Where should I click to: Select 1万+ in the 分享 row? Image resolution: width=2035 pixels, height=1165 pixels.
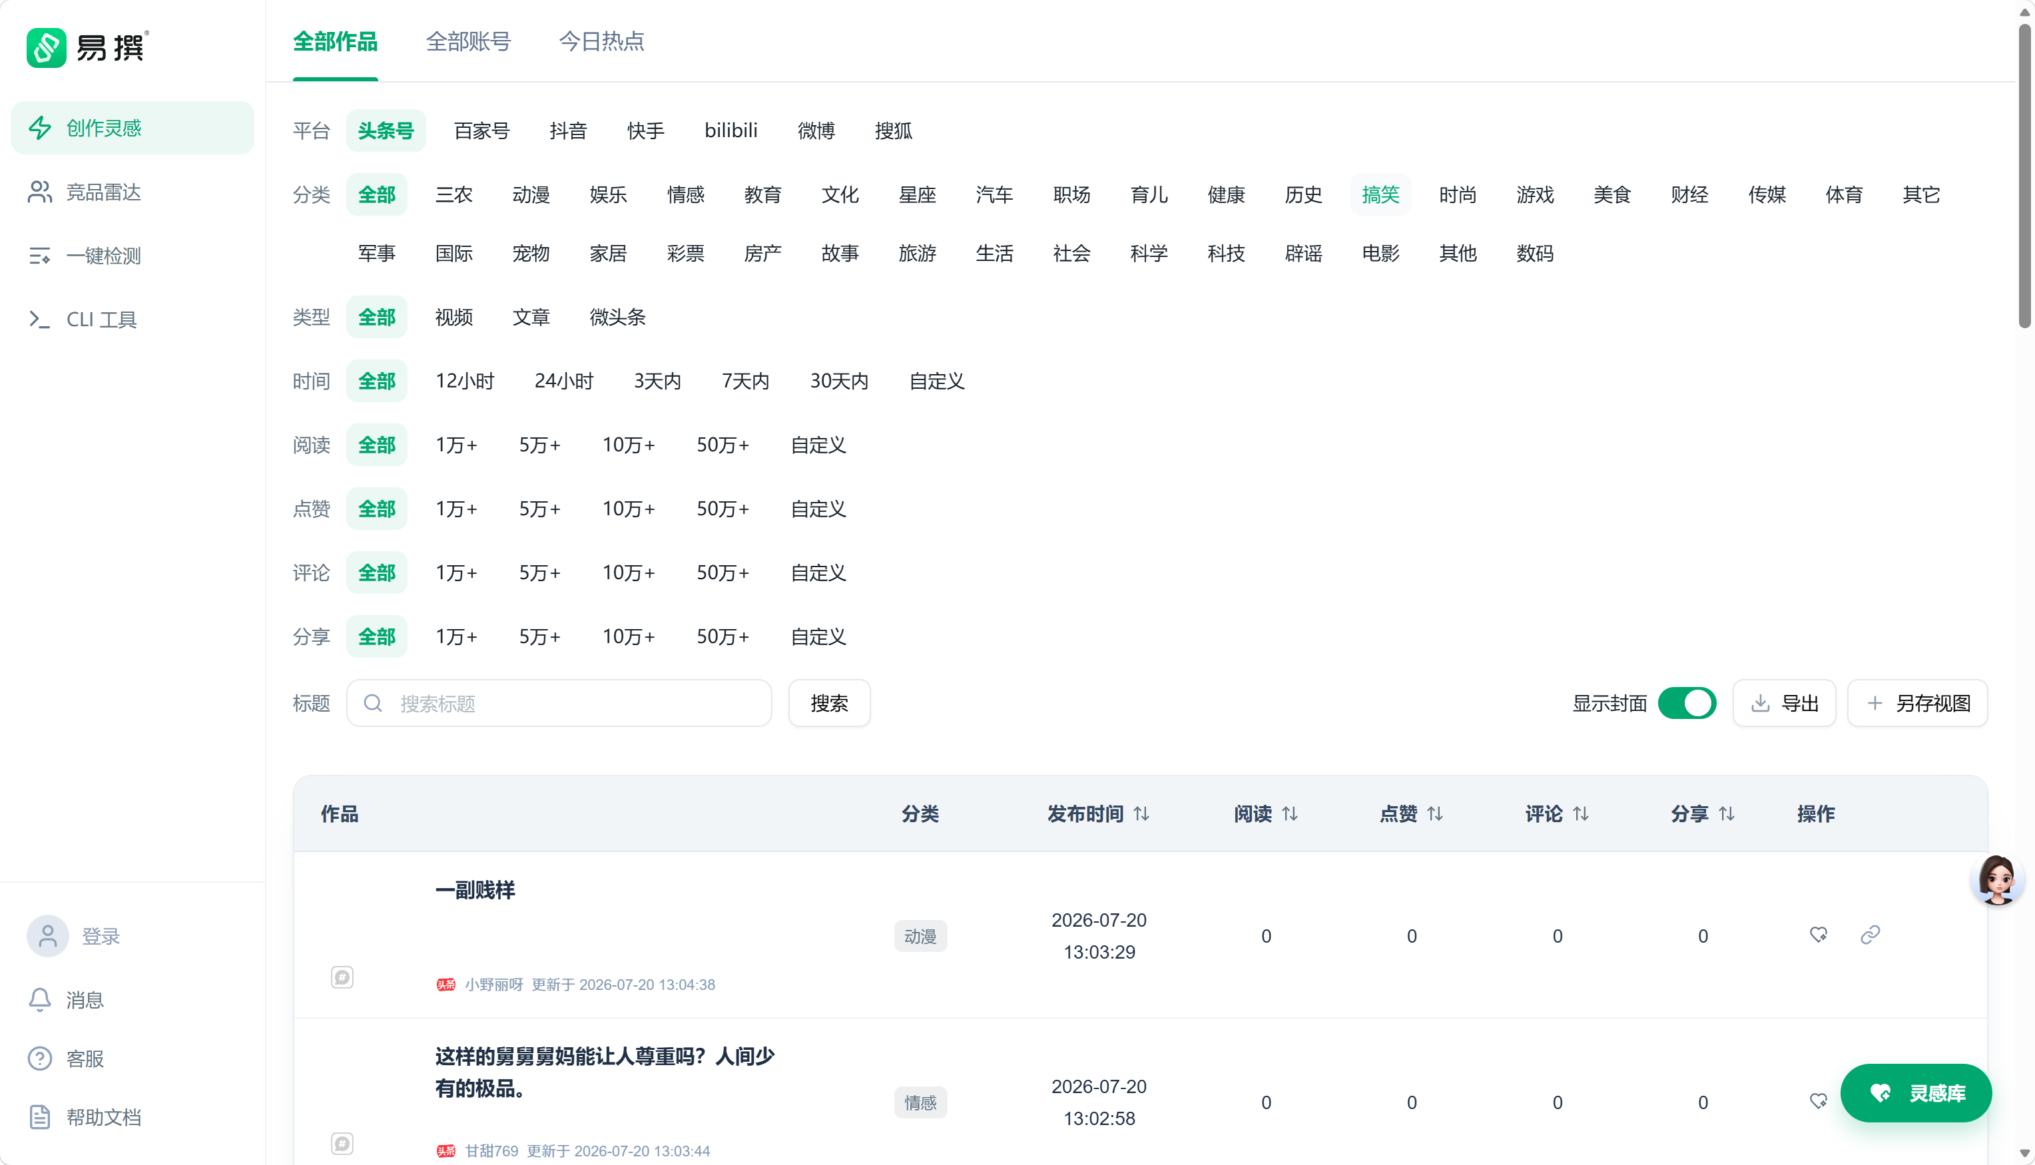coord(456,637)
